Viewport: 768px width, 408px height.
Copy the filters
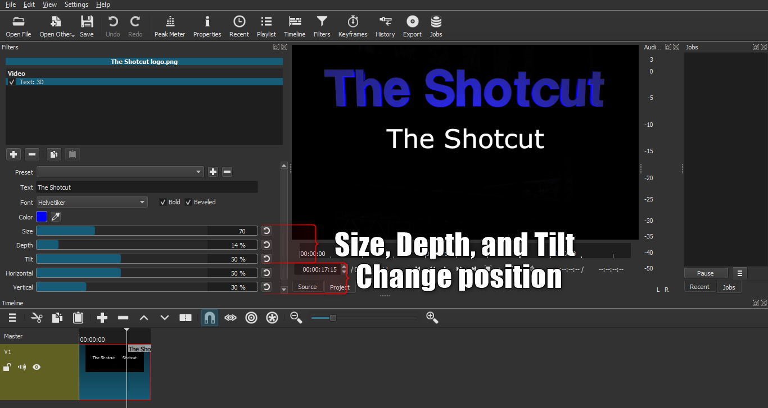(x=53, y=154)
